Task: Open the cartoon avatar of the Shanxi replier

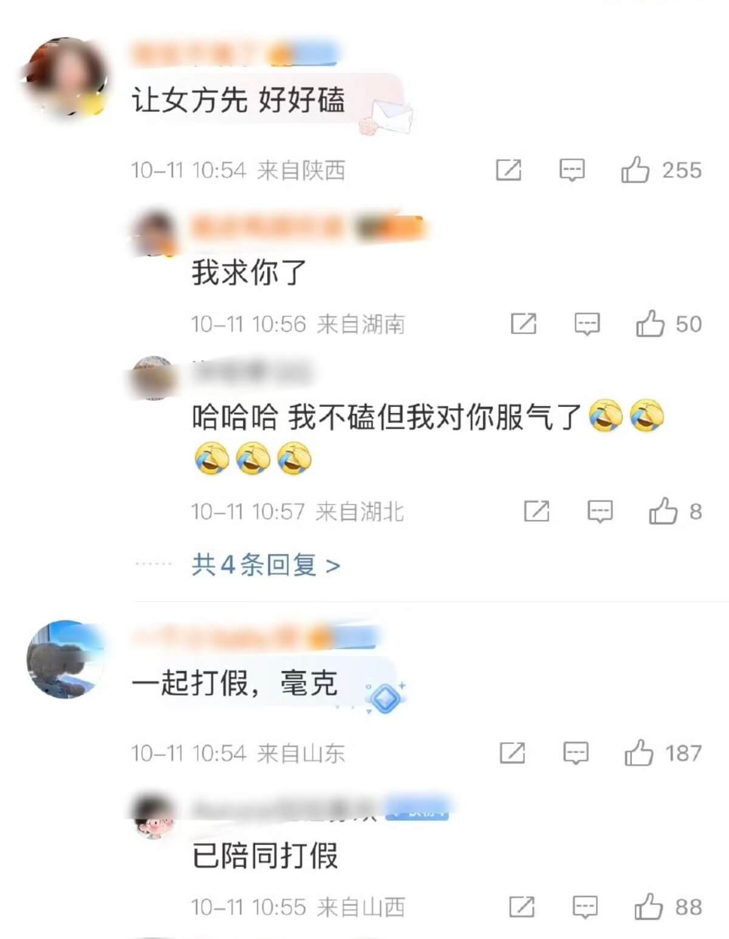Action: click(x=154, y=818)
